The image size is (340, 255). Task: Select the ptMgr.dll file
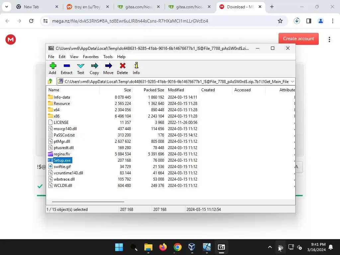pyautogui.click(x=62, y=141)
